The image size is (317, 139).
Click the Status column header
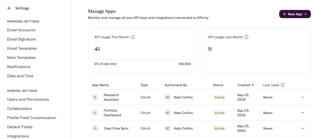coord(218,85)
